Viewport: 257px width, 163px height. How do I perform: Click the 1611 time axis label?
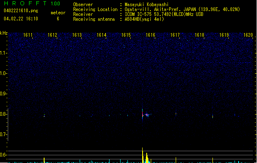click(x=28, y=35)
